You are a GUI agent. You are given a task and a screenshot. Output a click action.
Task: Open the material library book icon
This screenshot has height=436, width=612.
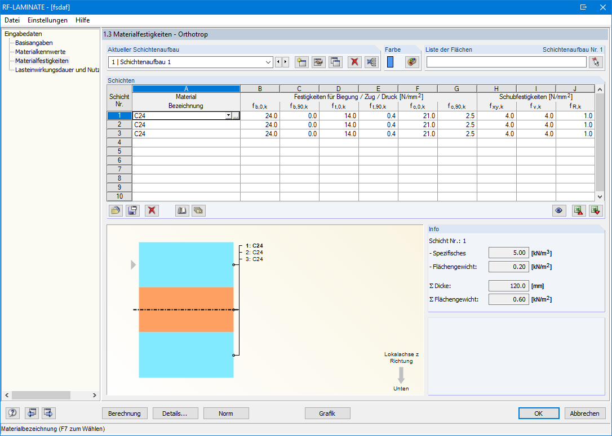[182, 210]
